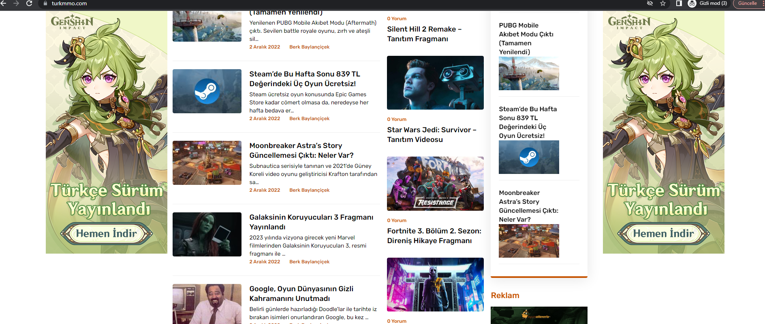Click 2023 yılında vizyona girecek excerpt text
This screenshot has height=324, width=765.
[x=308, y=246]
